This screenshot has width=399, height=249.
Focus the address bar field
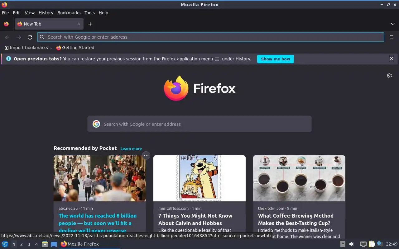[211, 37]
